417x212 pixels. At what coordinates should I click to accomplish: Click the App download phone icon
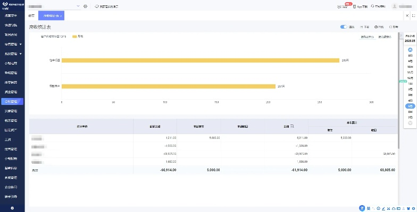[354, 6]
